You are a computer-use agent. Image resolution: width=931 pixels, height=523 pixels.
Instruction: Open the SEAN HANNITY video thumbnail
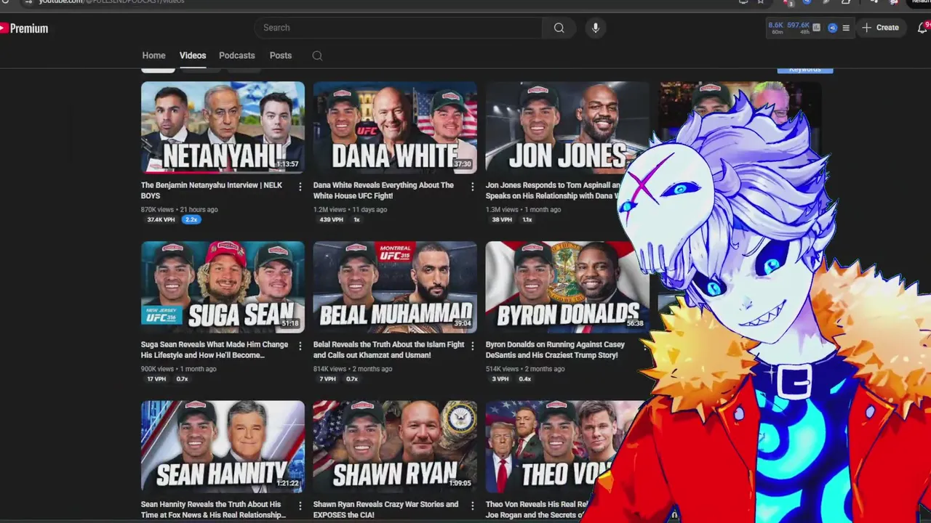point(223,446)
